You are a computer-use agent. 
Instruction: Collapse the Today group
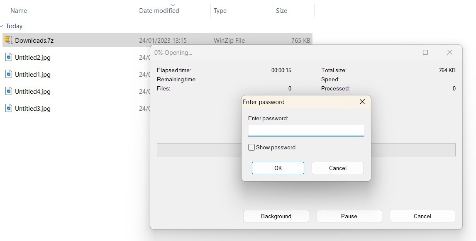tap(2, 26)
